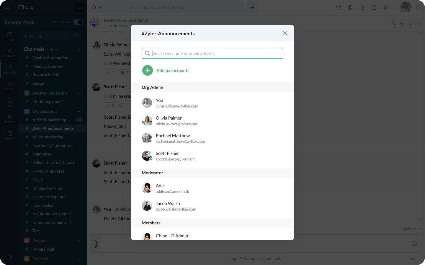Click the Join channels link
The width and height of the screenshot is (425, 265).
(54, 49)
